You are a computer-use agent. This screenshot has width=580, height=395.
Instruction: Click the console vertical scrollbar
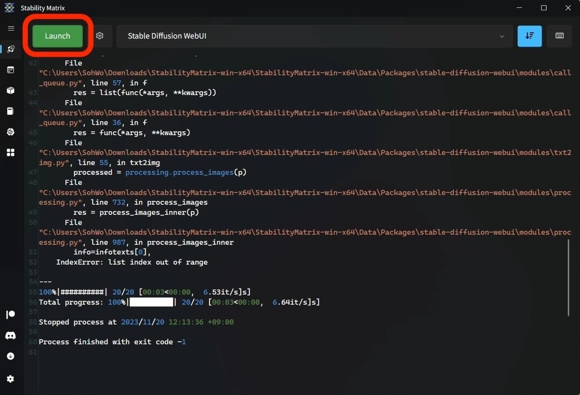tap(569, 278)
